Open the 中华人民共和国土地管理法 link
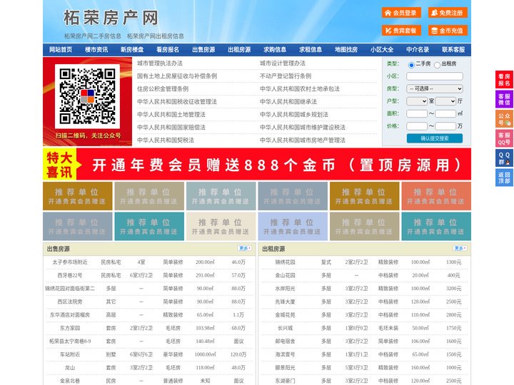Screen dimensions: 514x385 [x=171, y=114]
